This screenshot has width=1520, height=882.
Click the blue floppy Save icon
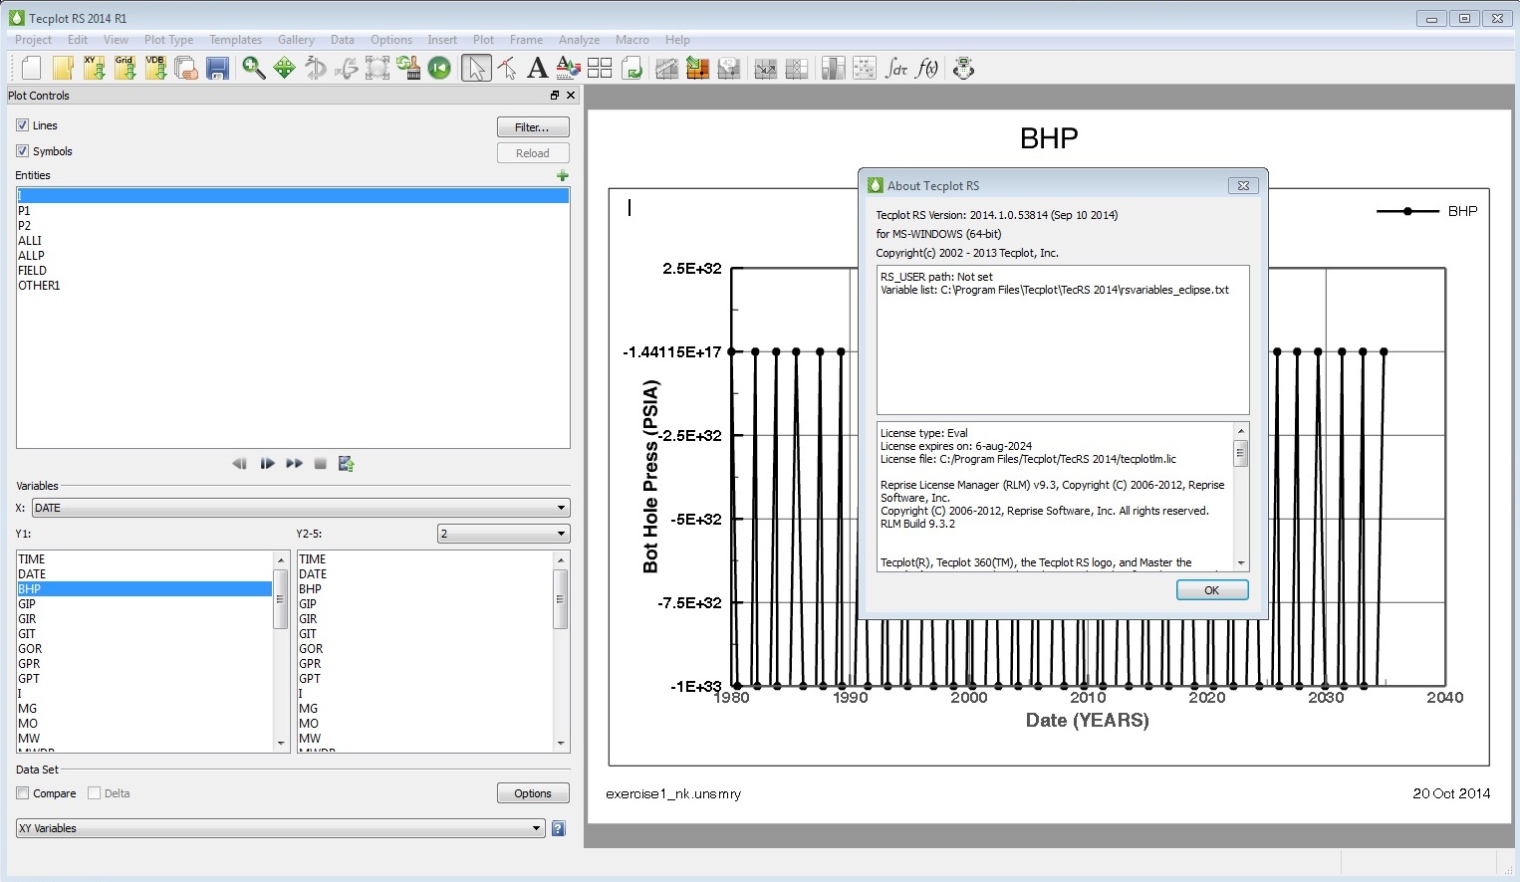pyautogui.click(x=217, y=68)
